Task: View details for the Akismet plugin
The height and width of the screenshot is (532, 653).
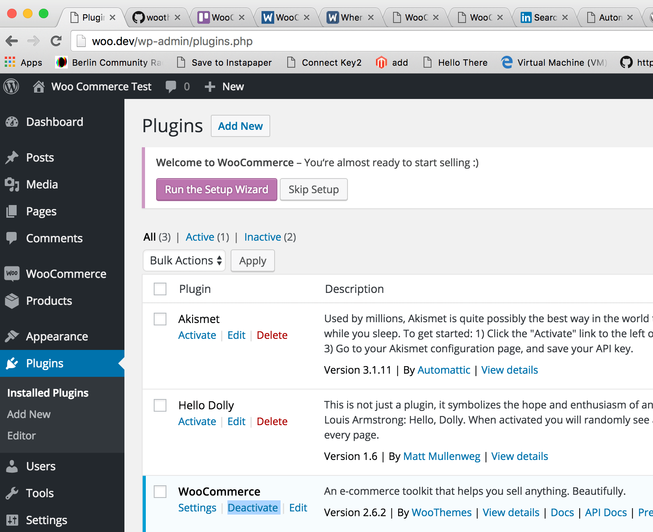Action: coord(510,370)
